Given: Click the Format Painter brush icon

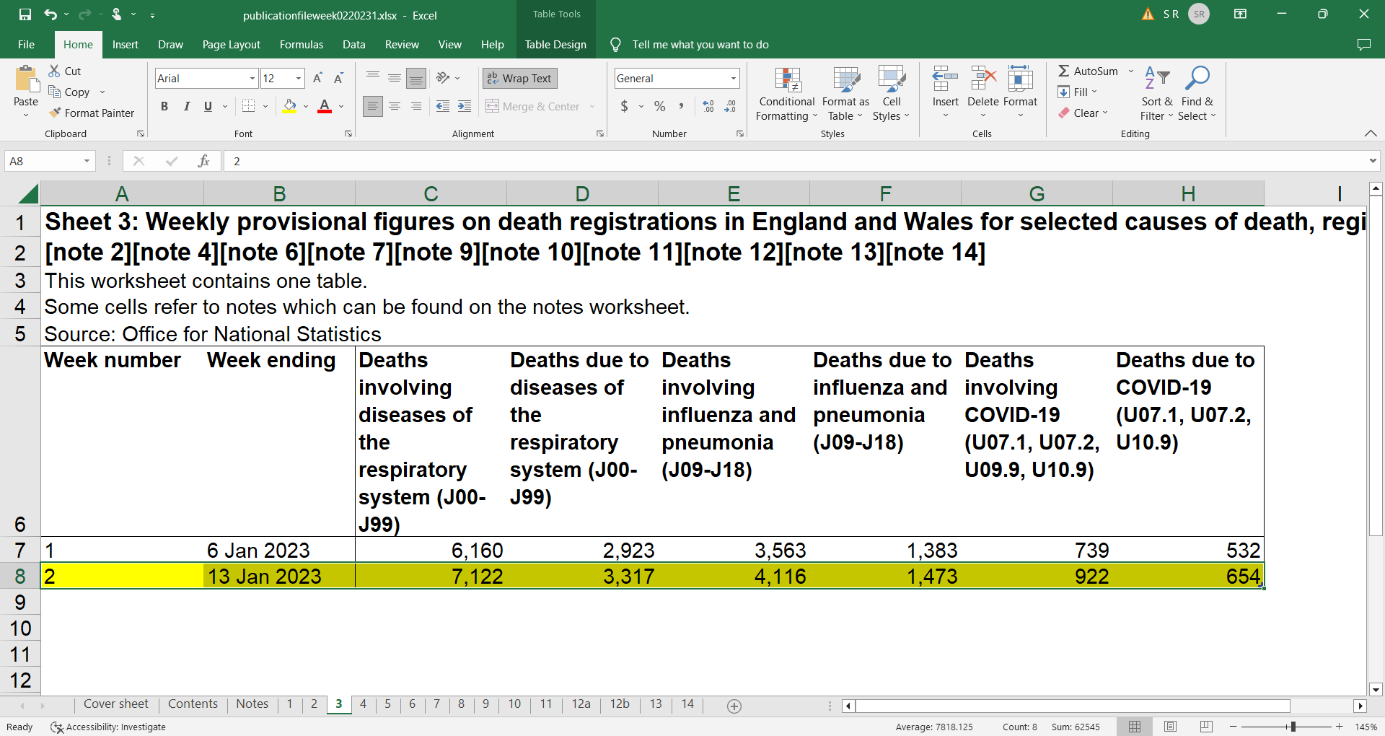Looking at the screenshot, I should (55, 113).
